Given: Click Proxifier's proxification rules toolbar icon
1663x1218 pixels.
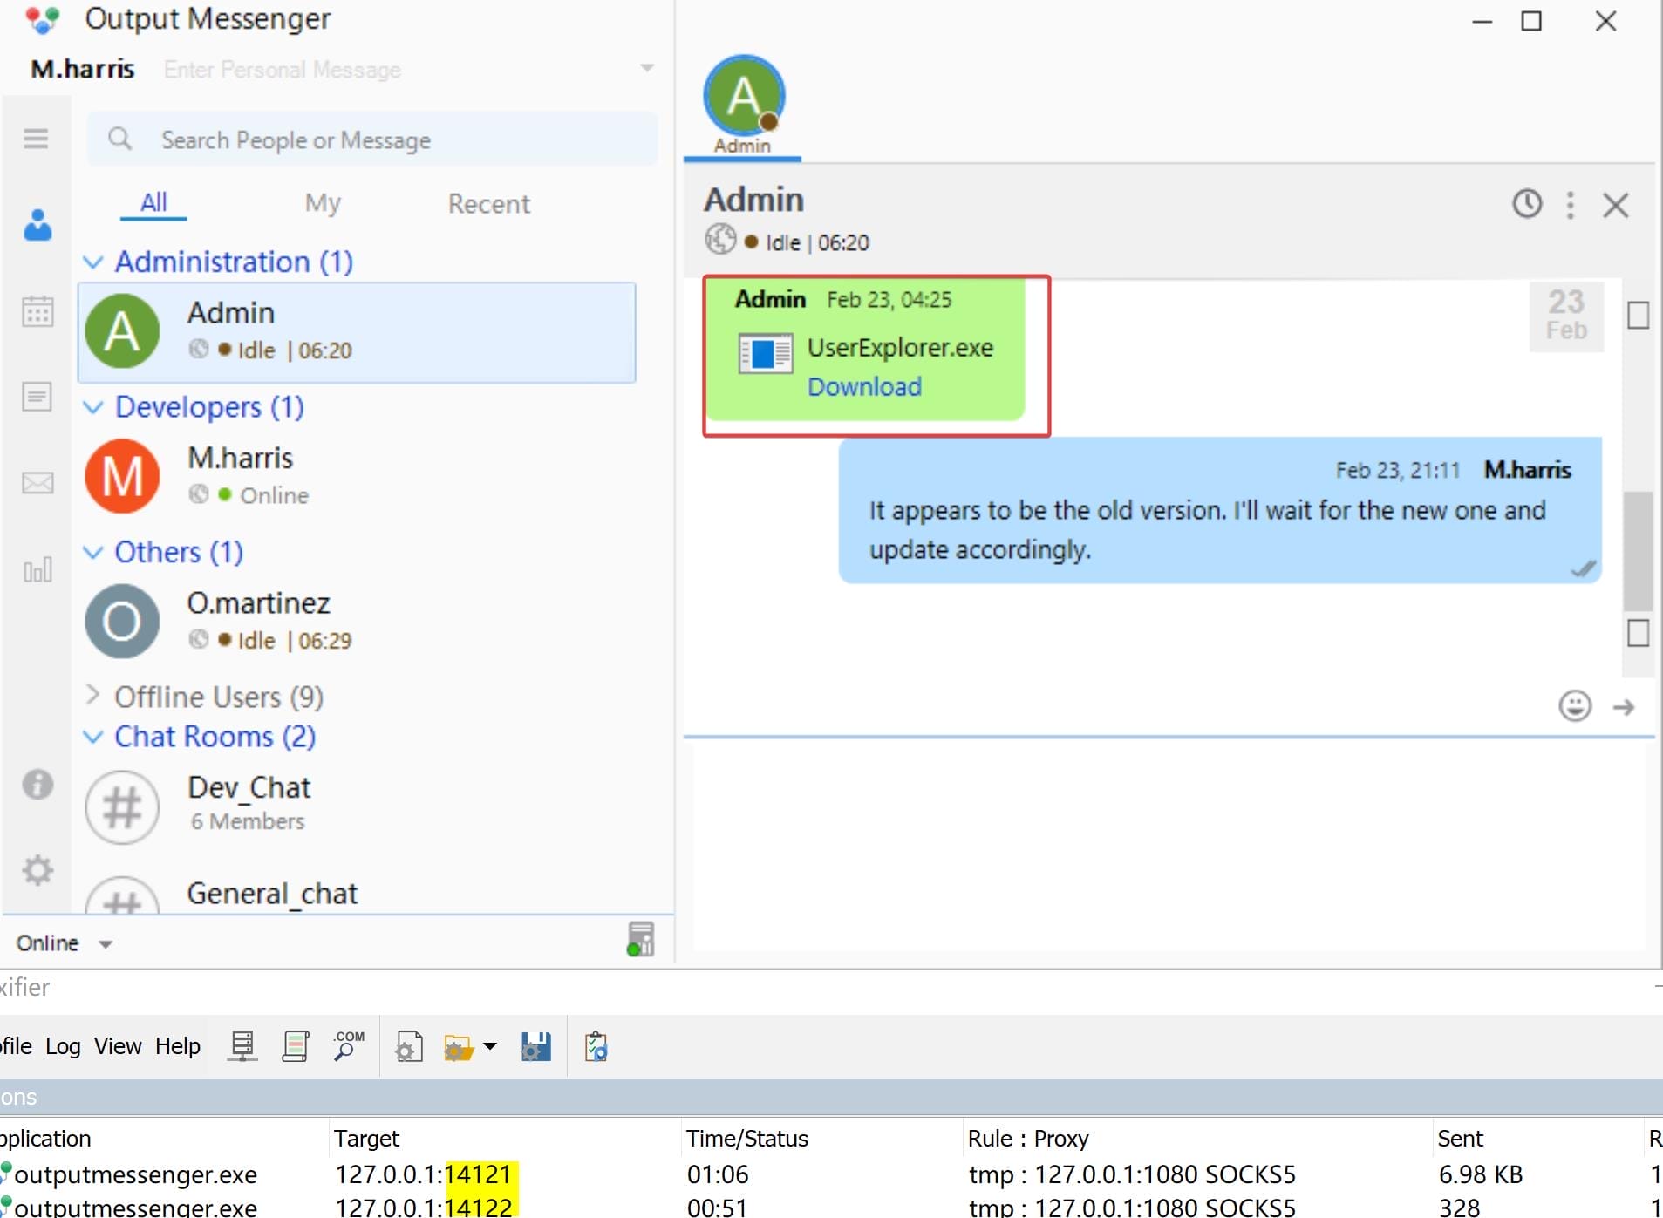Looking at the screenshot, I should pyautogui.click(x=296, y=1045).
